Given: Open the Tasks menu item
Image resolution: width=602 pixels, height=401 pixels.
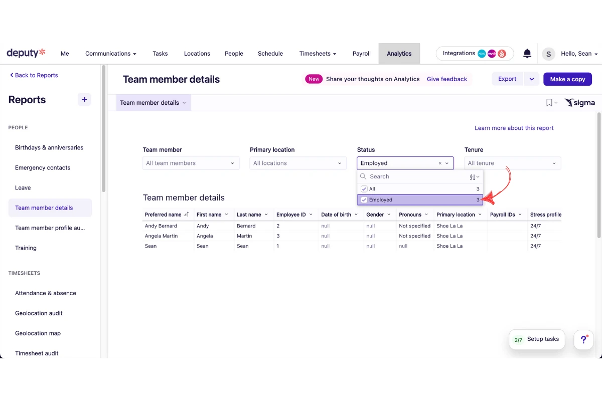Looking at the screenshot, I should [160, 54].
